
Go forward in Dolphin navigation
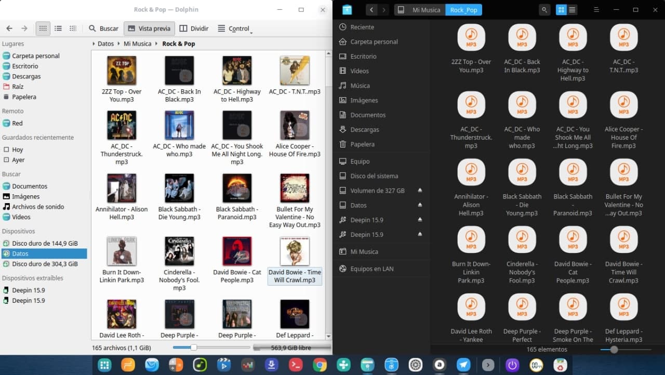click(x=24, y=29)
